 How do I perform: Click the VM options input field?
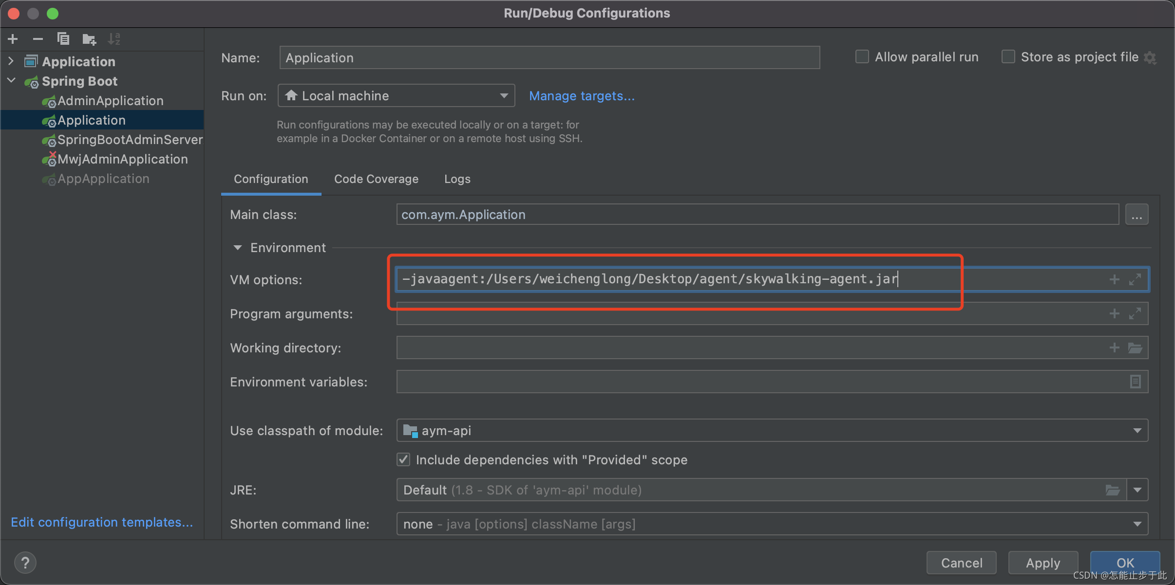(x=674, y=279)
